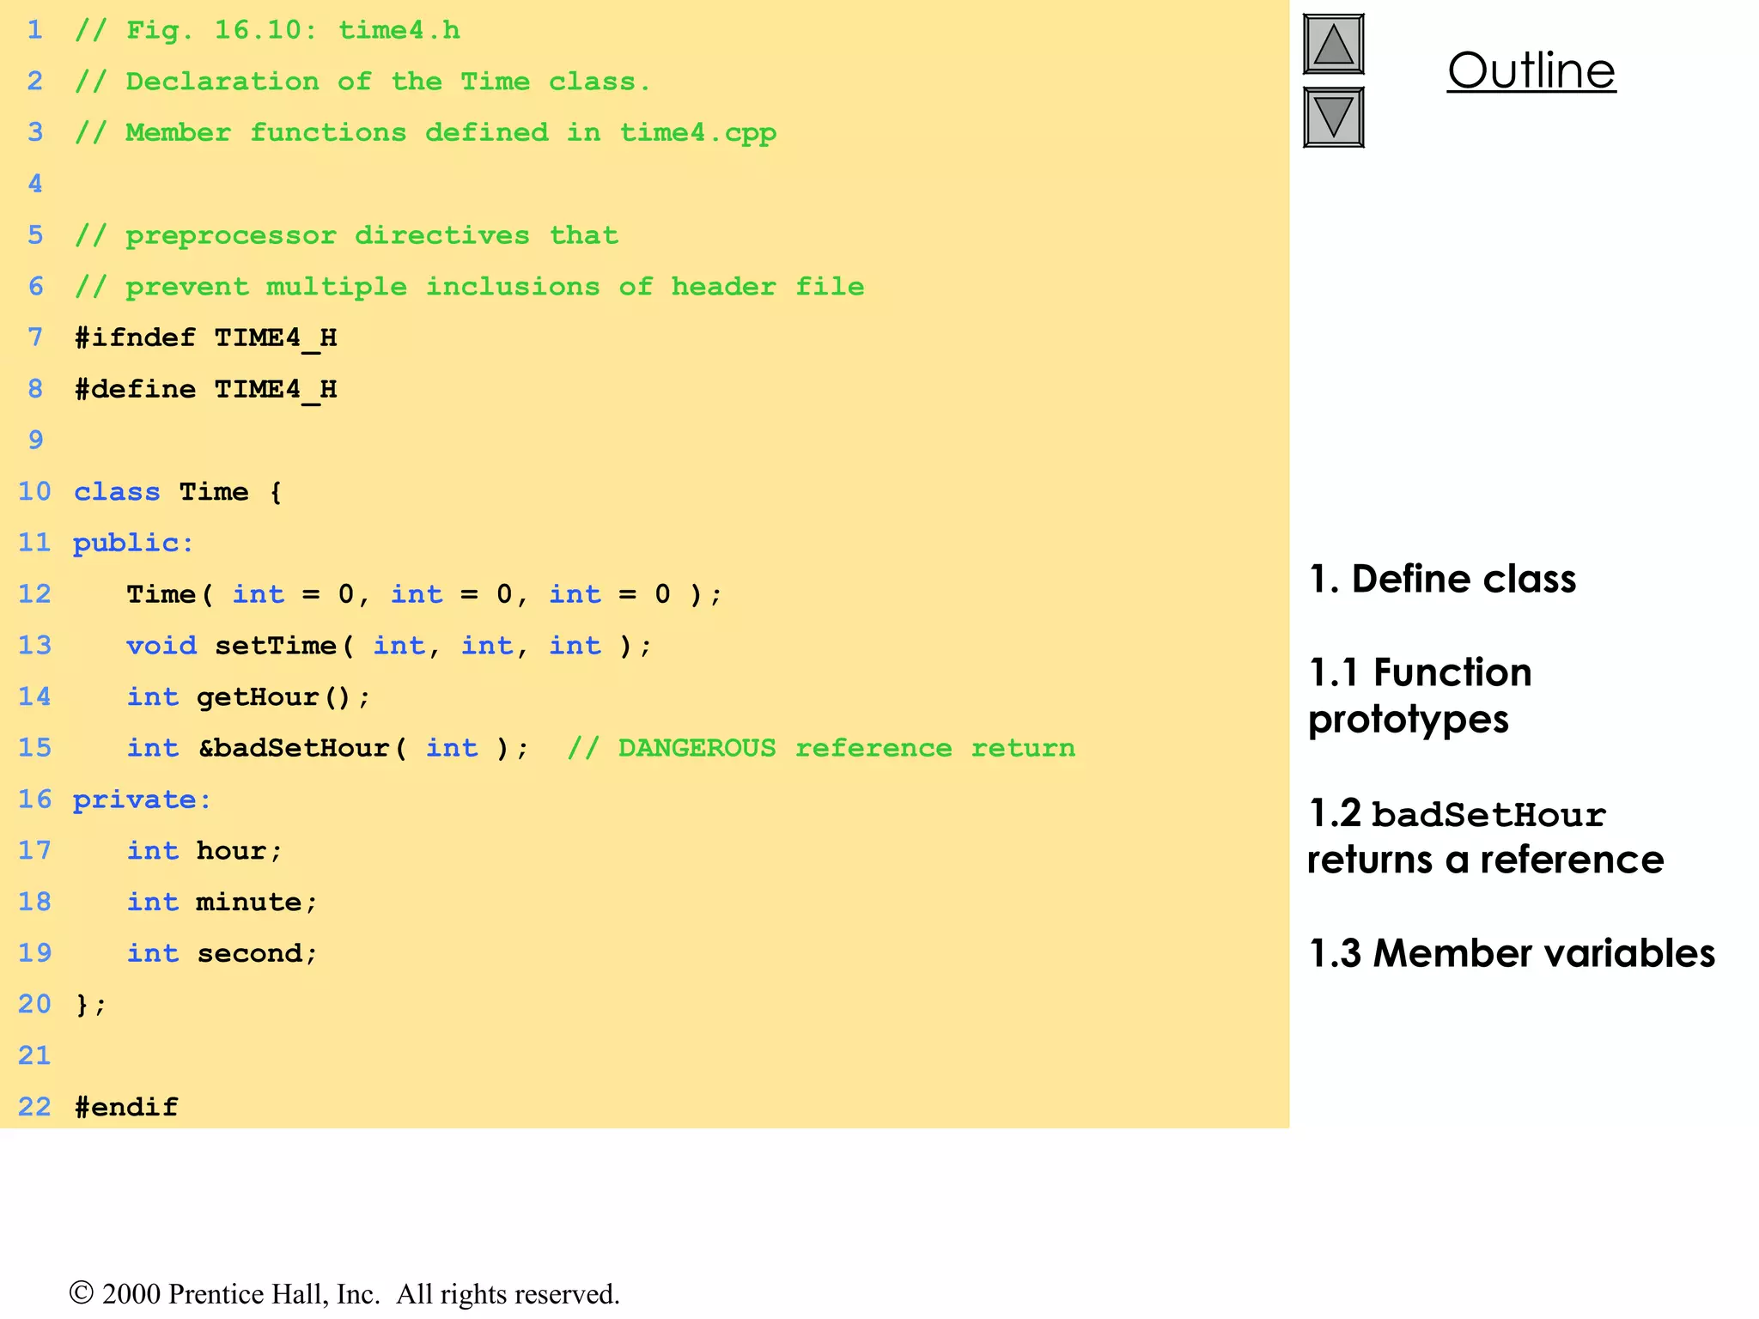This screenshot has width=1759, height=1319.
Task: Click the 'int minute;' member line
Action: click(222, 903)
